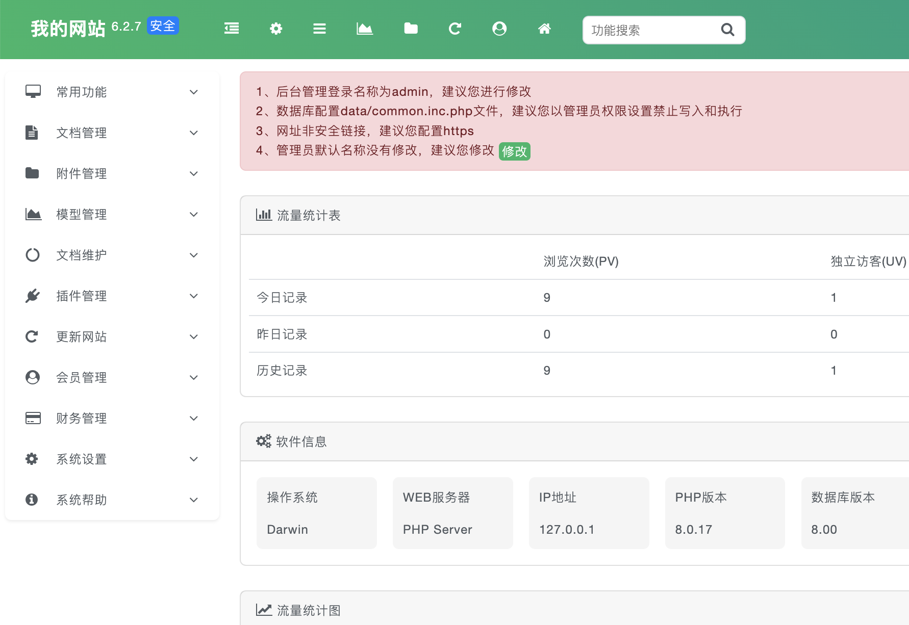The height and width of the screenshot is (625, 909).
Task: Click warning line about configuring https
Action: pos(365,131)
